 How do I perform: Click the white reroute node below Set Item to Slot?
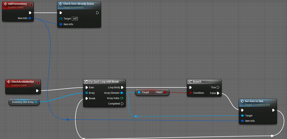pyautogui.click(x=272, y=136)
